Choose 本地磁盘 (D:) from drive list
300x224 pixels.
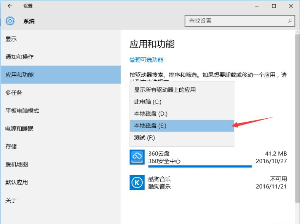151,114
